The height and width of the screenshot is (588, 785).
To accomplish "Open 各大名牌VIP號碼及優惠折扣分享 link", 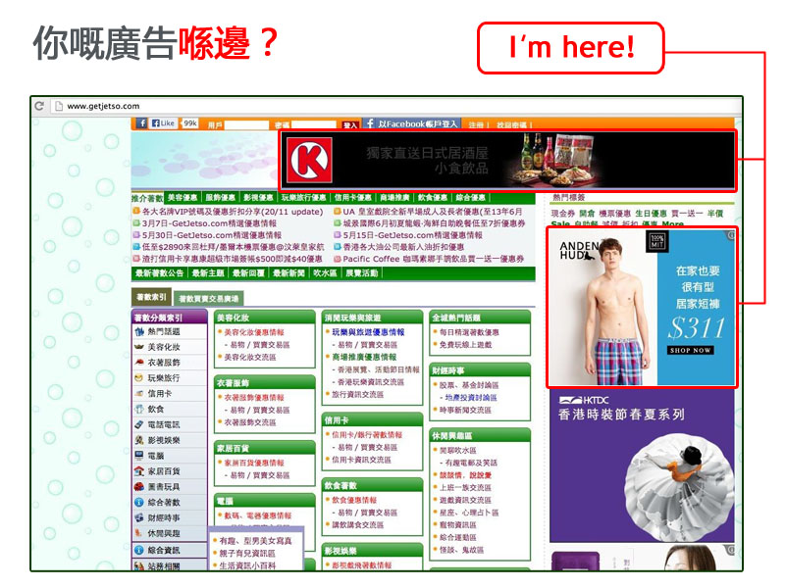I will 233,212.
